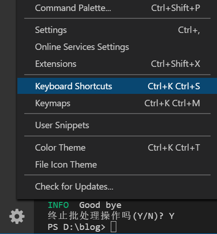
Task: Select the Keymaps menu entry
Action: [x=117, y=103]
